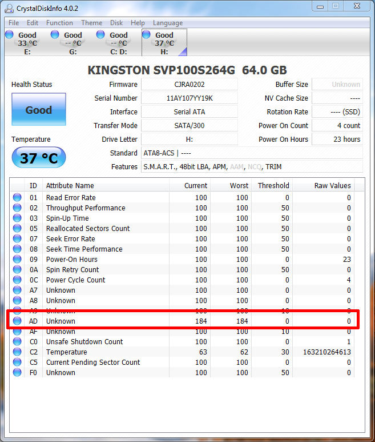
Task: Click status orb of Seek Error Rate row
Action: [x=17, y=238]
